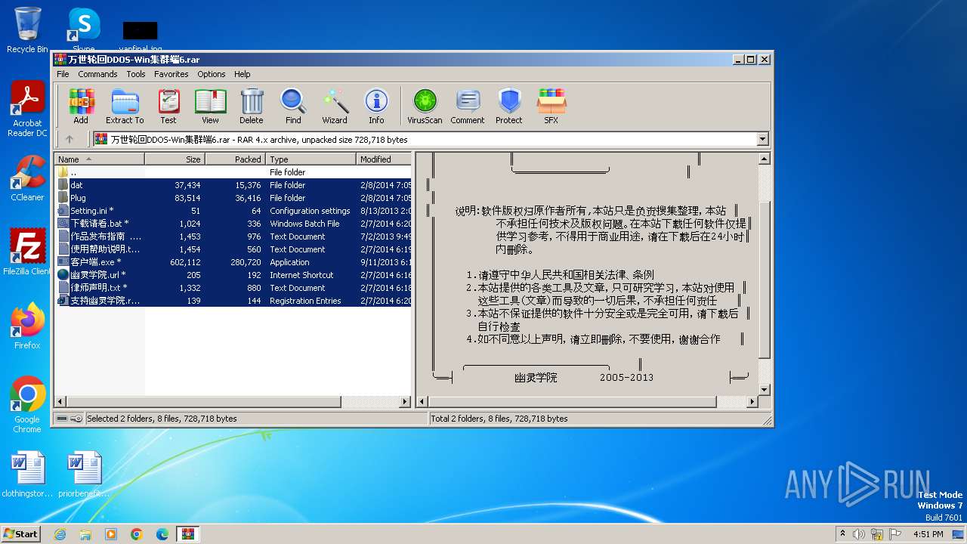Select the 客户端.exe application row
This screenshot has height=544, width=967.
coord(233,262)
